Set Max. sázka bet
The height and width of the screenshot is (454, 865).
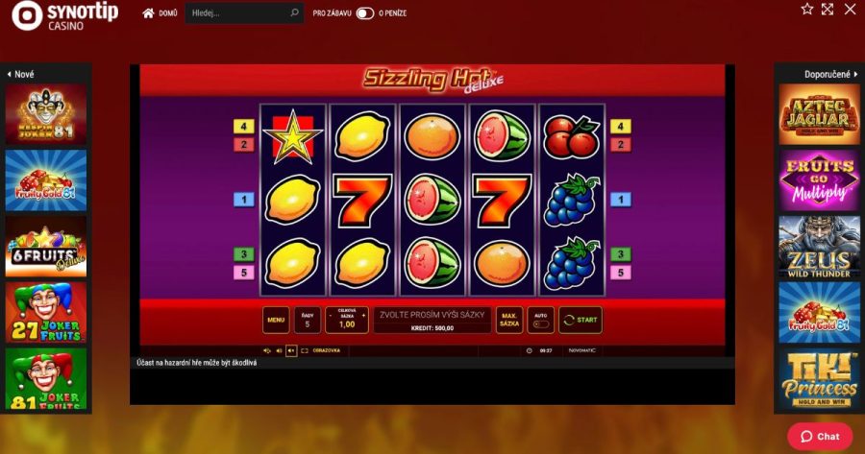[x=509, y=321]
